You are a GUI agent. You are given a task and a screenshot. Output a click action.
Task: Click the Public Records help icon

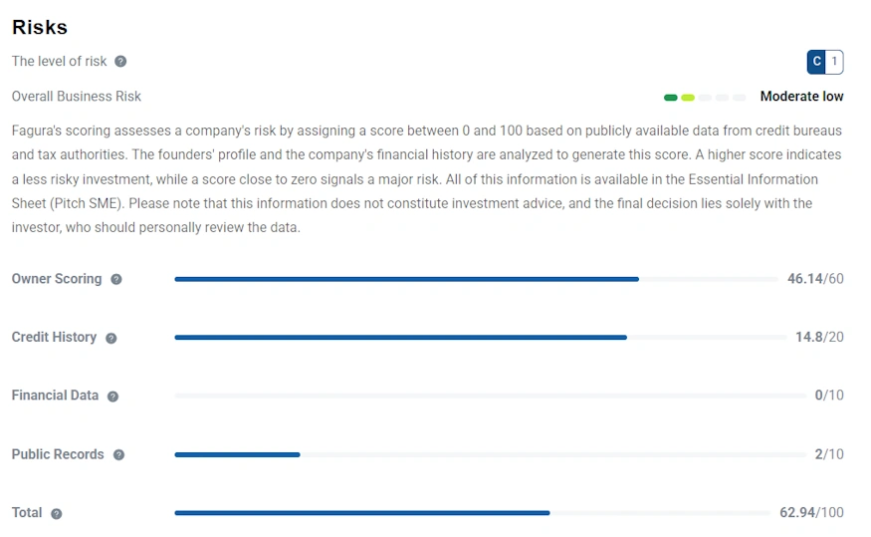(x=118, y=455)
